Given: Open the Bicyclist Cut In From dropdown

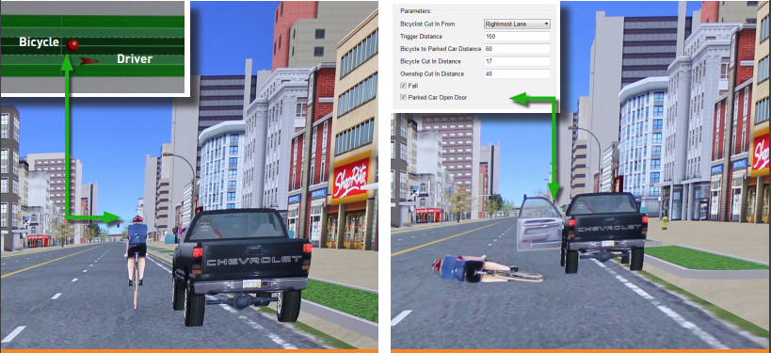Looking at the screenshot, I should (517, 24).
